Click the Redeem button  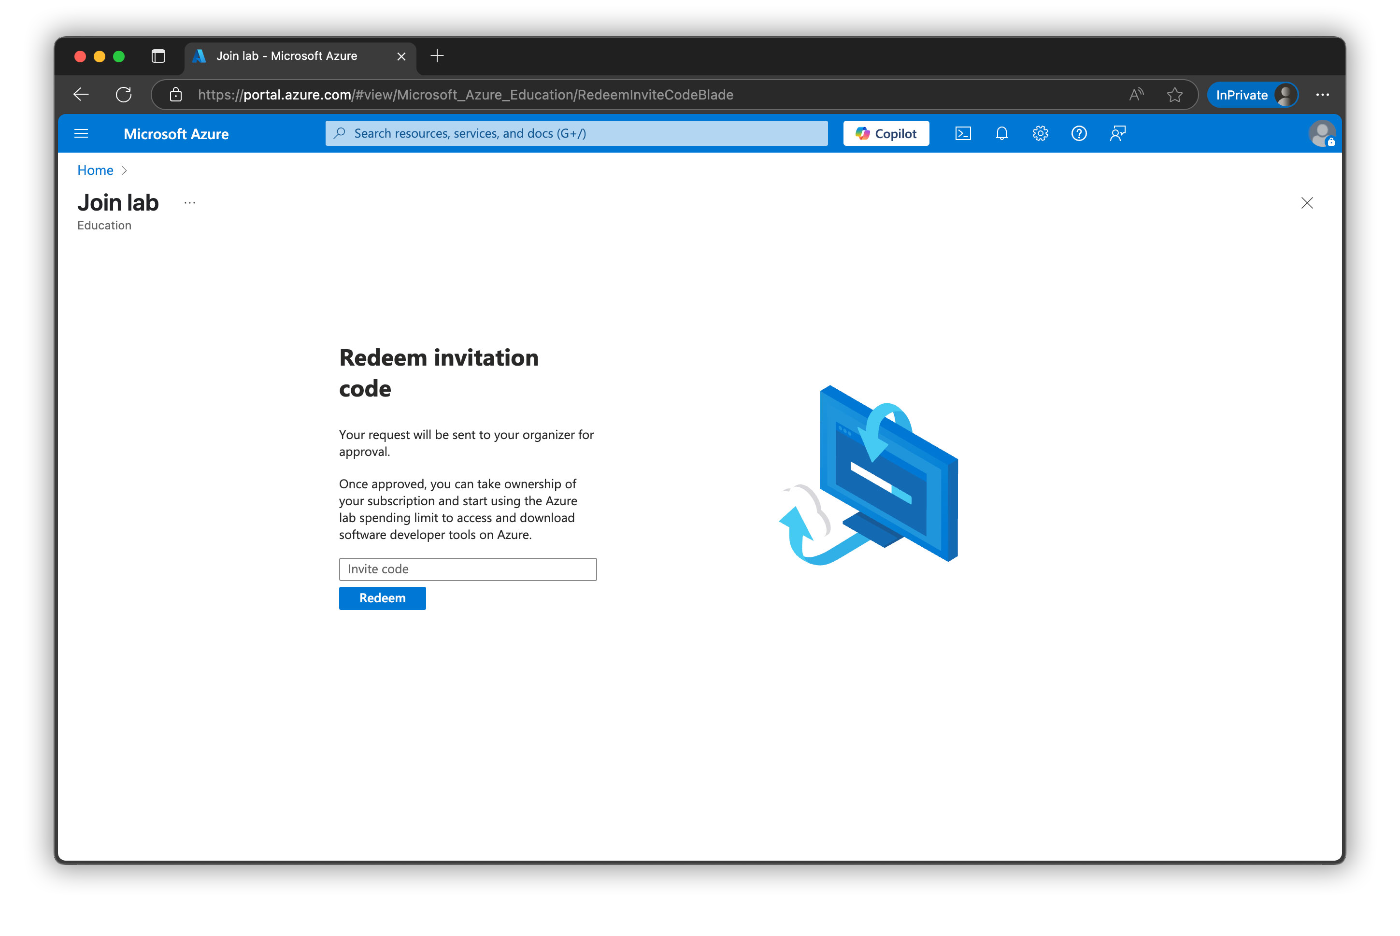pyautogui.click(x=382, y=597)
